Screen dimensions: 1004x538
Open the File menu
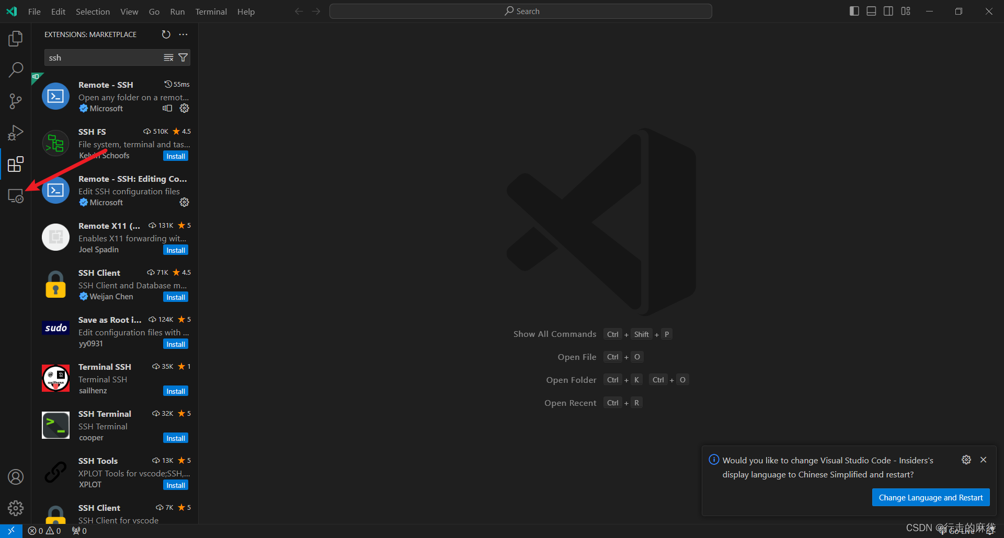35,11
